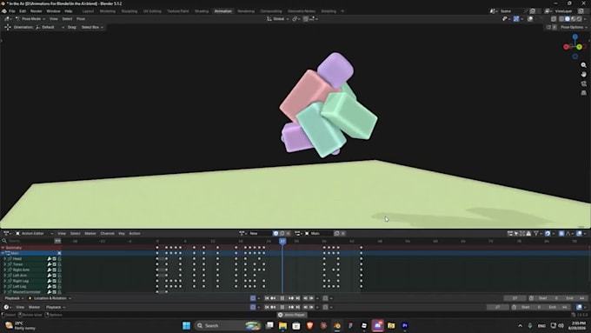Collapse the Summary channel row
Screen dimensions: 591x333
(x=3, y=248)
